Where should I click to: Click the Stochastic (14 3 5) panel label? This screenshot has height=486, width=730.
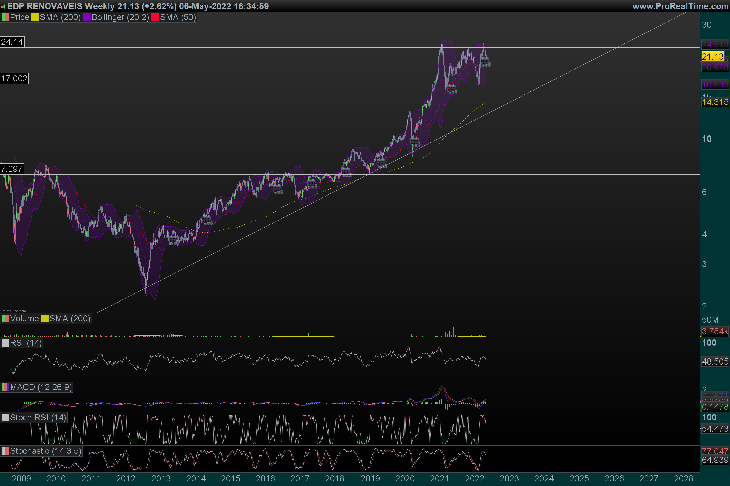point(45,451)
